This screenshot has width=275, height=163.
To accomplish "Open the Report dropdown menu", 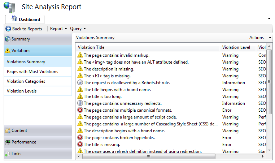I will [x=58, y=29].
